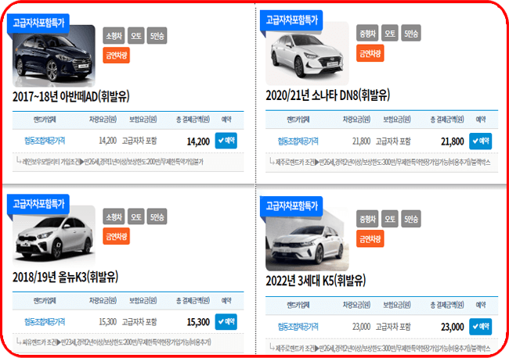Click the 예약 button for 아반떼AD

(x=226, y=141)
